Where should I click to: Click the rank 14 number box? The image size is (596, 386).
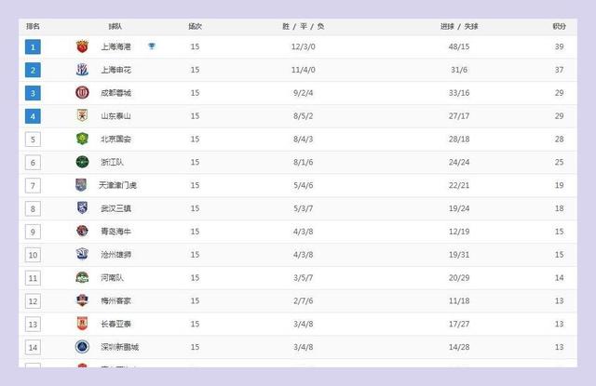coord(33,347)
